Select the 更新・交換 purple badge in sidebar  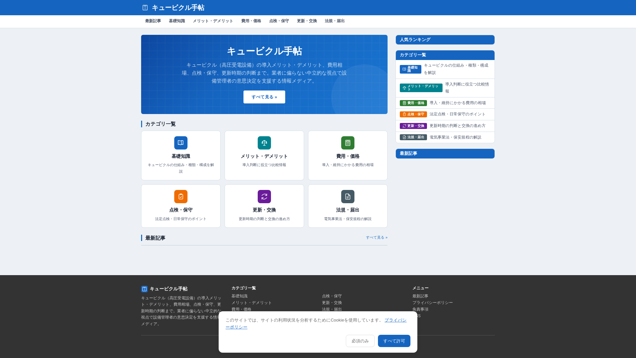[x=413, y=126]
